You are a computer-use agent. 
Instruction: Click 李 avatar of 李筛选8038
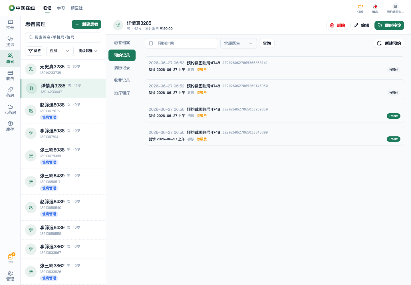click(31, 133)
